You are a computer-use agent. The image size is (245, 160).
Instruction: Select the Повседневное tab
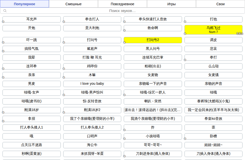pyautogui.click(x=122, y=4)
